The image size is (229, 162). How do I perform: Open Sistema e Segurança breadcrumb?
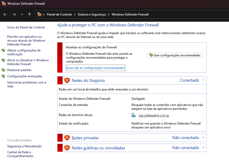pyautogui.click(x=92, y=14)
